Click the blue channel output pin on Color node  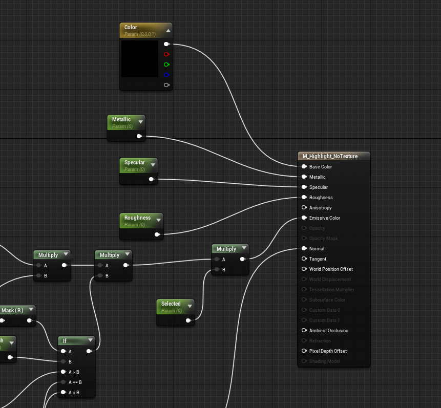point(166,75)
